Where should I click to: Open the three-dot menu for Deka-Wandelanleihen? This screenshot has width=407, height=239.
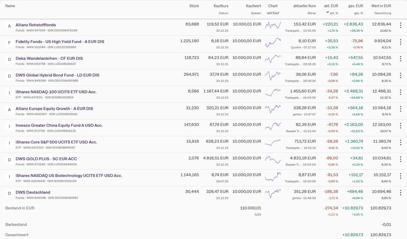click(x=400, y=59)
